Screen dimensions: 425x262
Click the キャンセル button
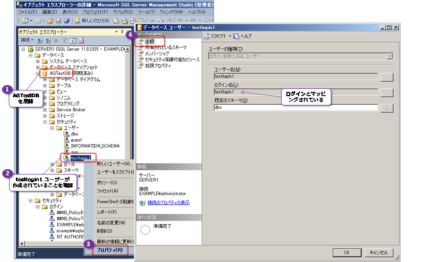click(378, 252)
